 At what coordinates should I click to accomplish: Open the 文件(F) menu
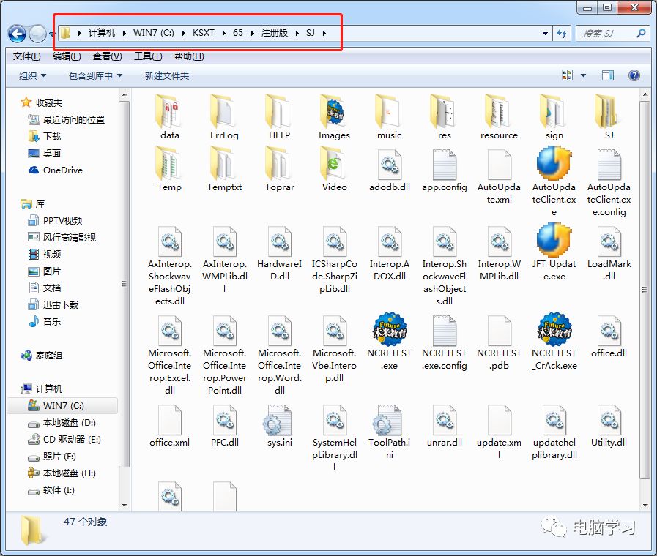pos(27,56)
